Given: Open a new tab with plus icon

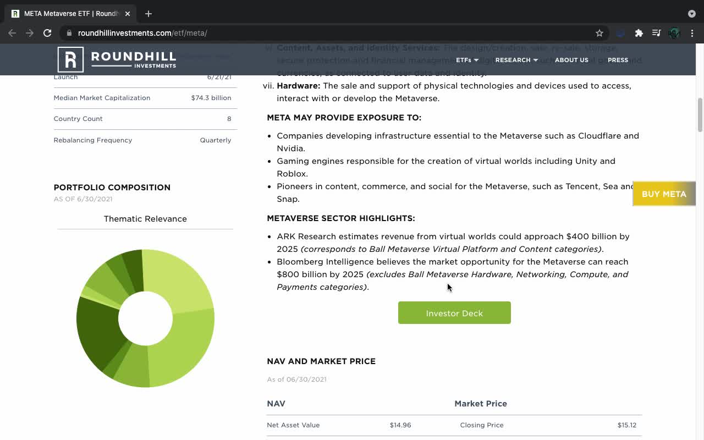Looking at the screenshot, I should [148, 14].
